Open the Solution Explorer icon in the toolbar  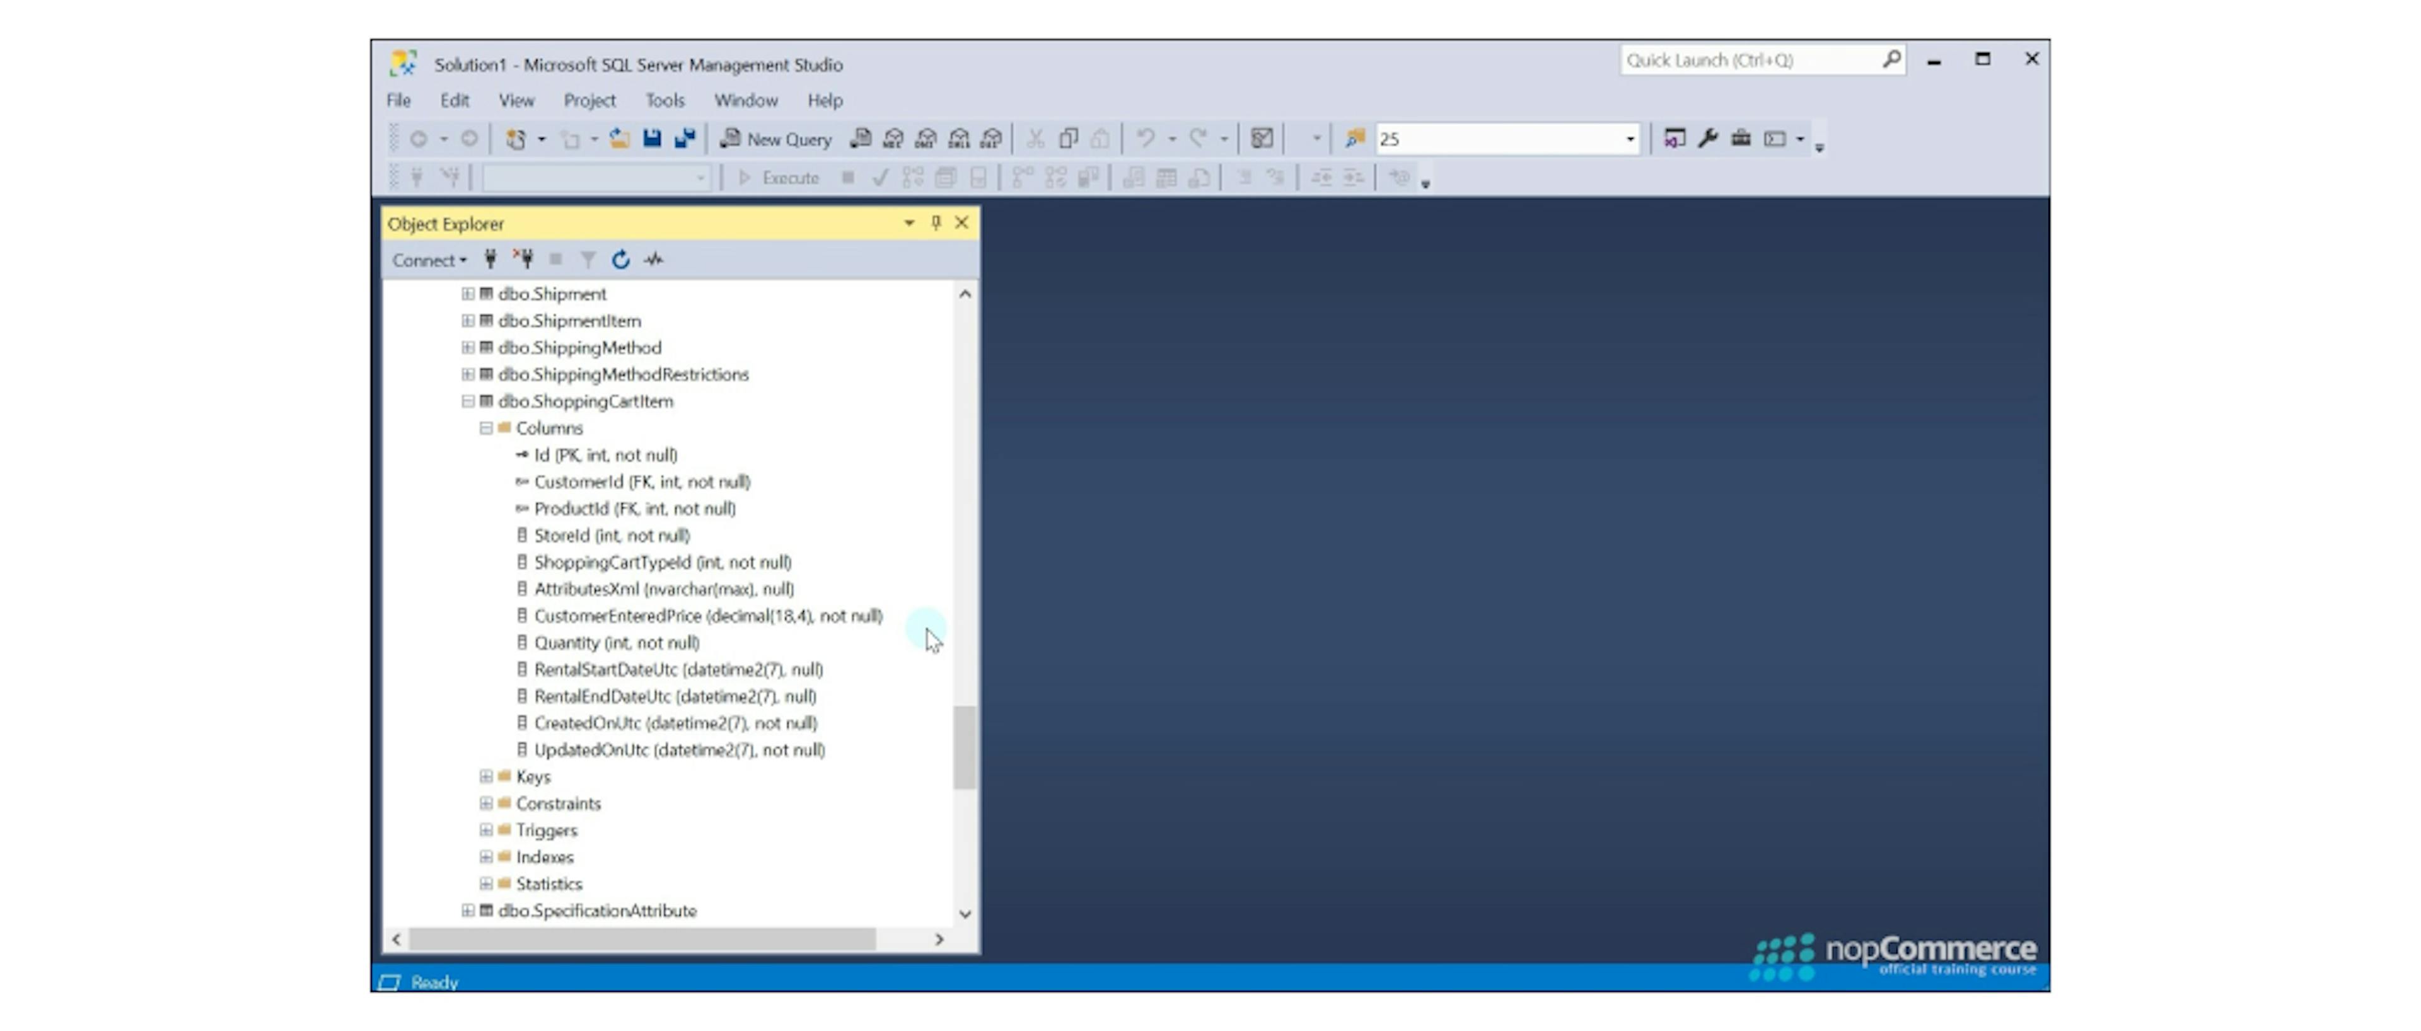tap(1675, 139)
